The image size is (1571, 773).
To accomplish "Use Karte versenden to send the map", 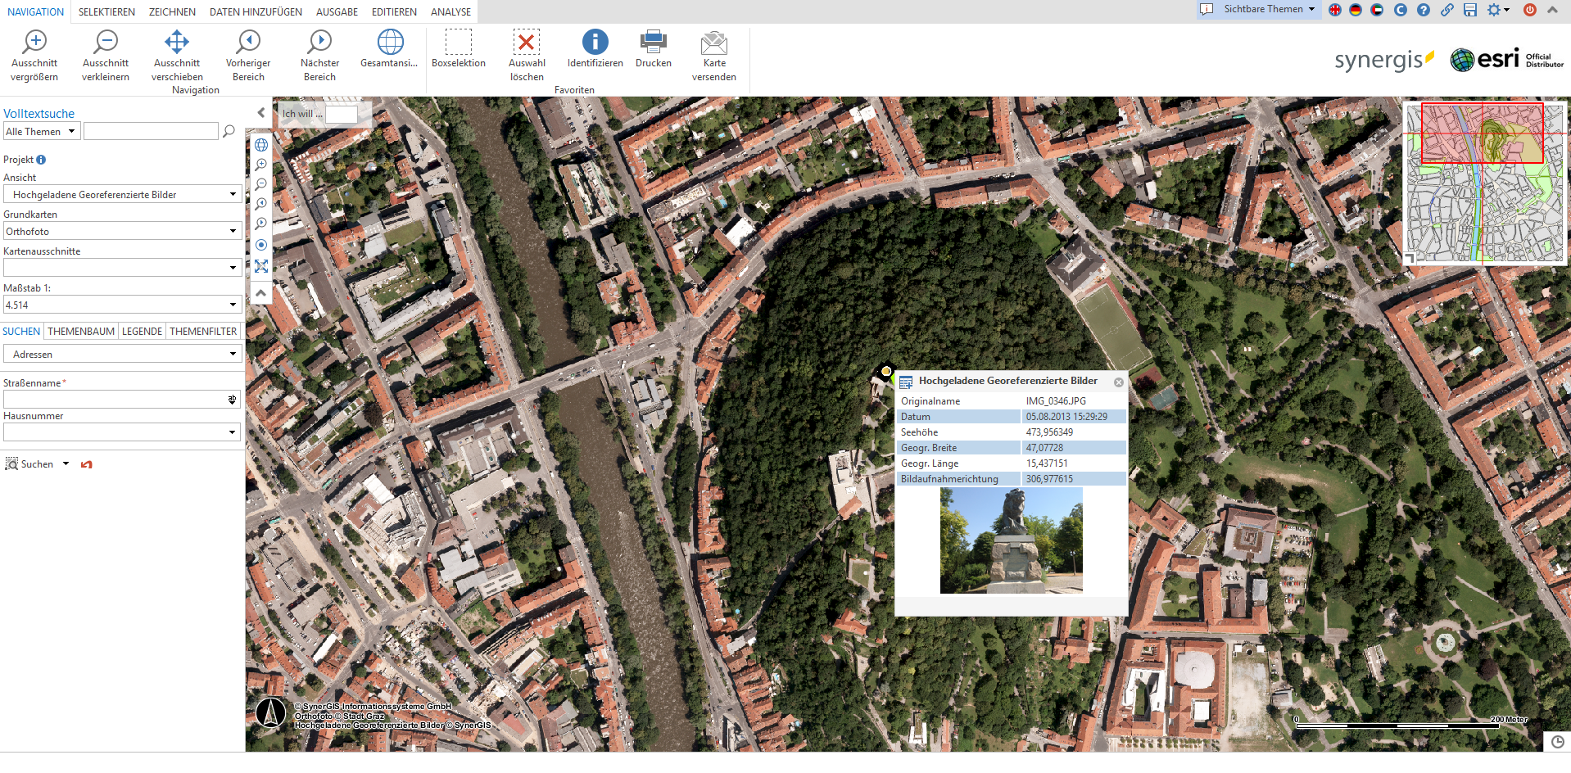I will click(713, 51).
